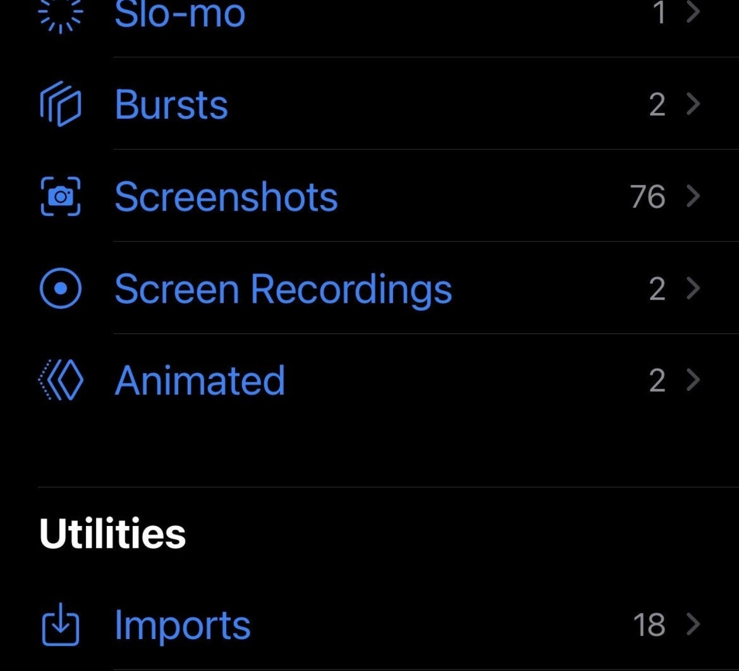739x671 pixels.
Task: Click the Imports count of 18
Action: click(649, 625)
